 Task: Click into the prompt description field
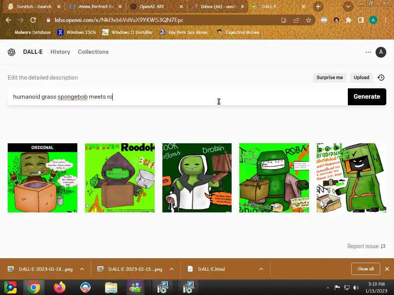coord(178,97)
